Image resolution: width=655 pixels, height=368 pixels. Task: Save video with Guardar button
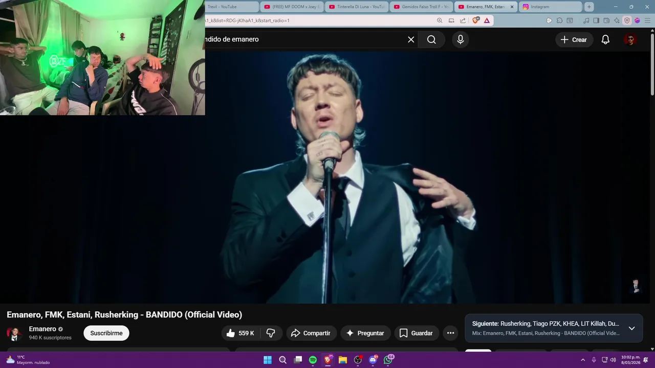point(417,333)
